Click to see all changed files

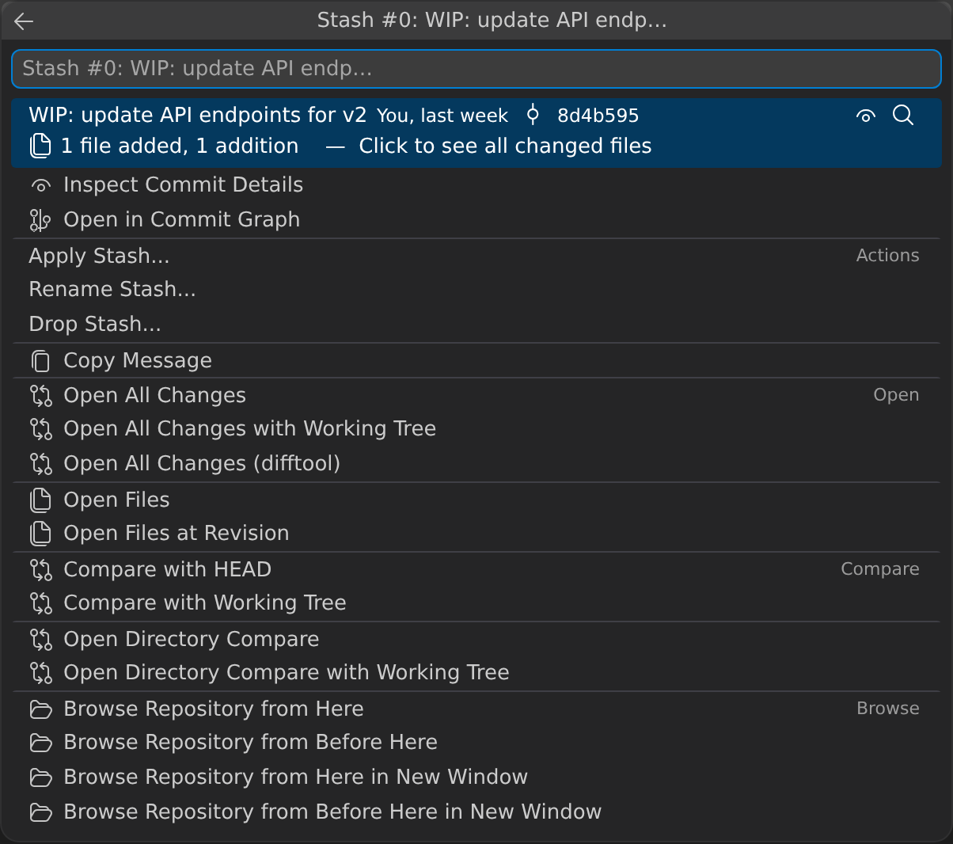point(505,146)
